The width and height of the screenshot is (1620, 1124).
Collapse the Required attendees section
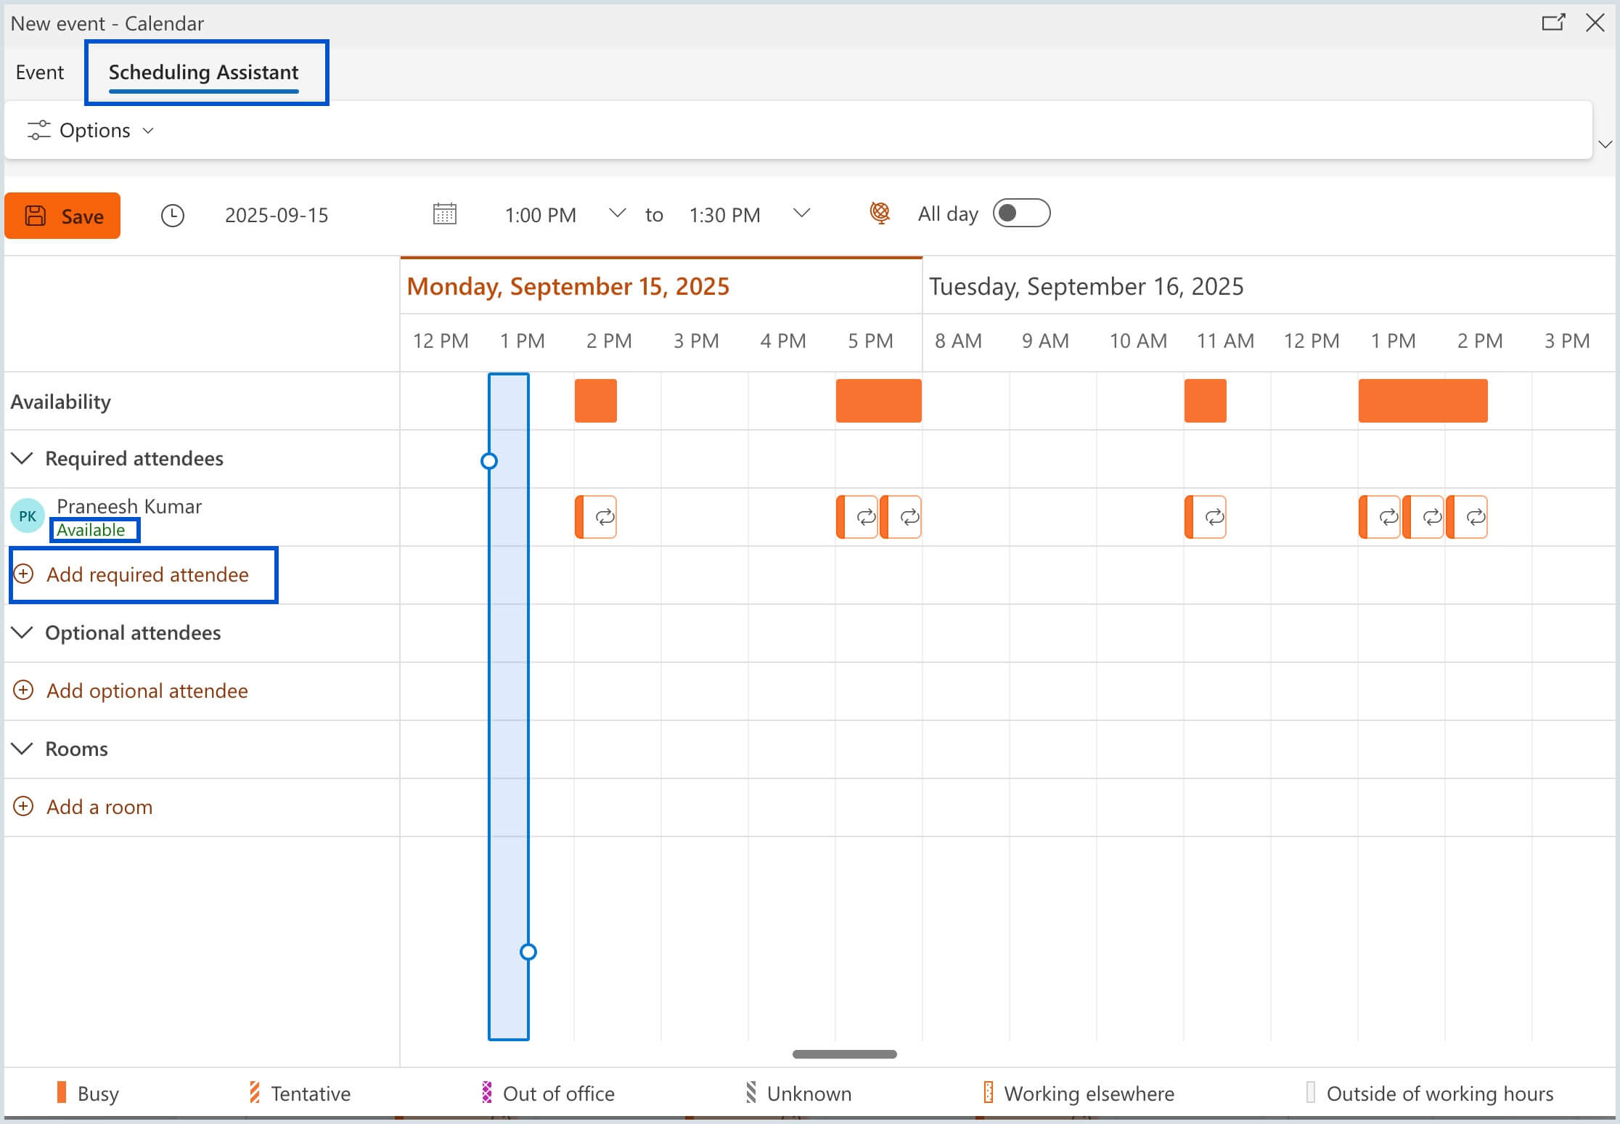pos(22,458)
